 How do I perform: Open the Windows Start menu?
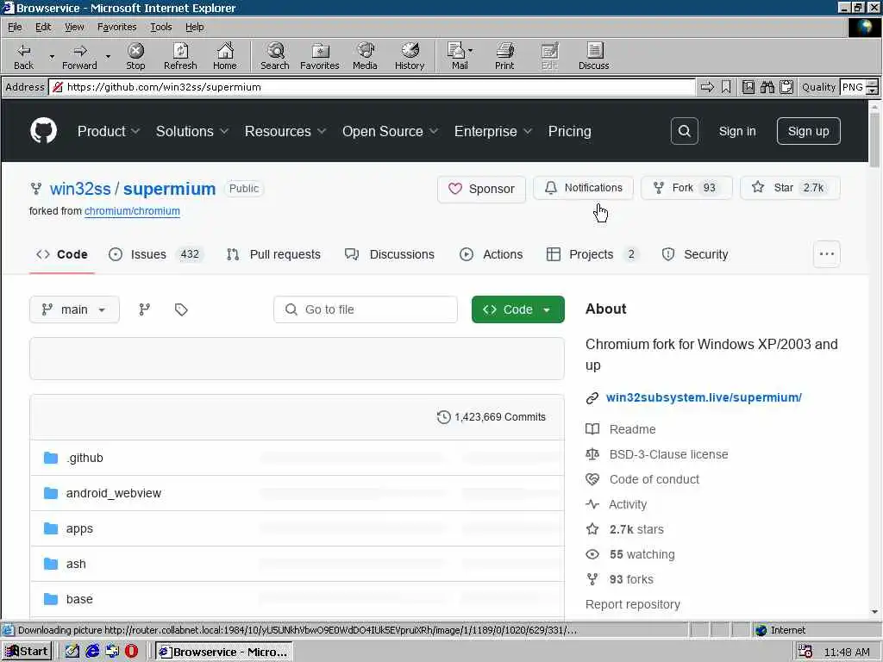point(27,652)
